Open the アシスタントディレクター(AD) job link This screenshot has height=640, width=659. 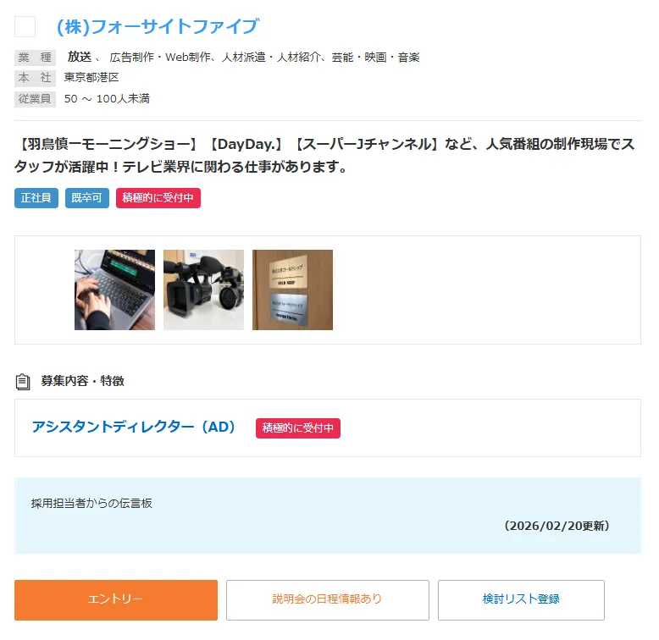click(133, 427)
